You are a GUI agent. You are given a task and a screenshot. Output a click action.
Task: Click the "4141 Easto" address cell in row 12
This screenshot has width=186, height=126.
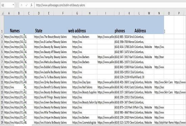coord(129,87)
